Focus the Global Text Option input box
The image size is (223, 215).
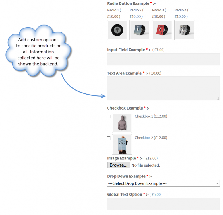tap(163, 204)
